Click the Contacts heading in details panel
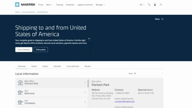This screenshot has width=192, height=108. click(x=119, y=90)
